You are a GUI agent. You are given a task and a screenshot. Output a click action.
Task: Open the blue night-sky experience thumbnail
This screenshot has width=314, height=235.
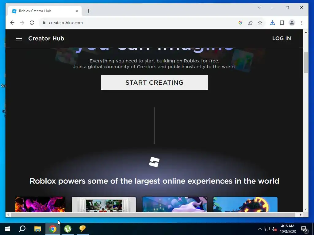[174, 204]
